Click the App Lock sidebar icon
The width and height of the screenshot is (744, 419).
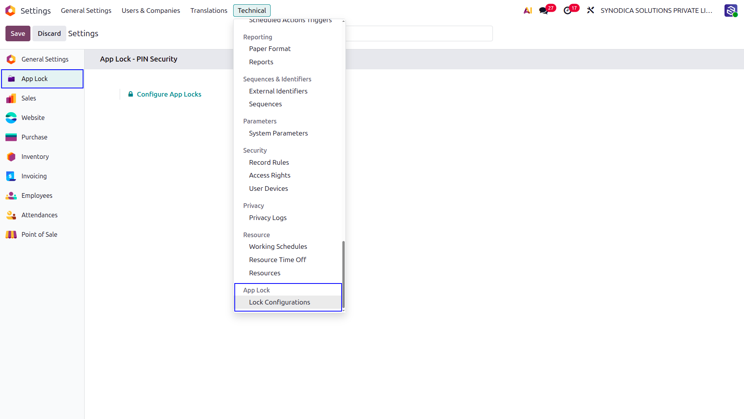(11, 79)
